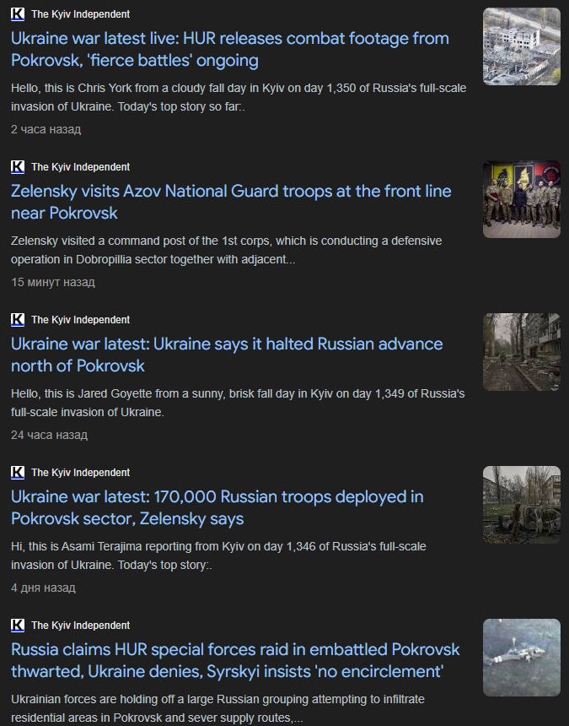Screen dimensions: 569x726
Task: Open headline about HUR combat footage from Pokrovsk
Action: point(230,49)
